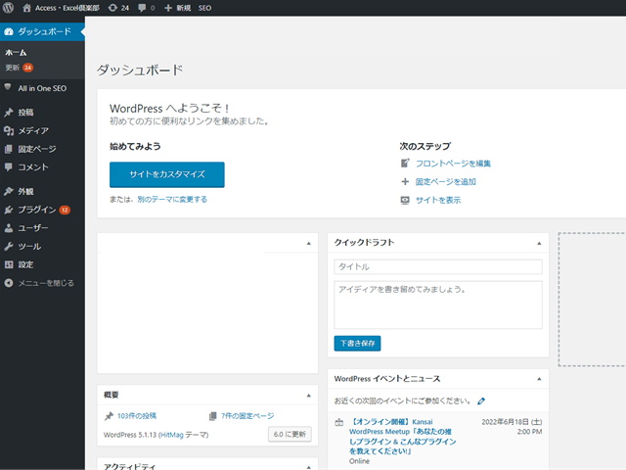Viewport: 626px width, 470px height.
Task: Click the pencil icon to edit event location
Action: 481,400
